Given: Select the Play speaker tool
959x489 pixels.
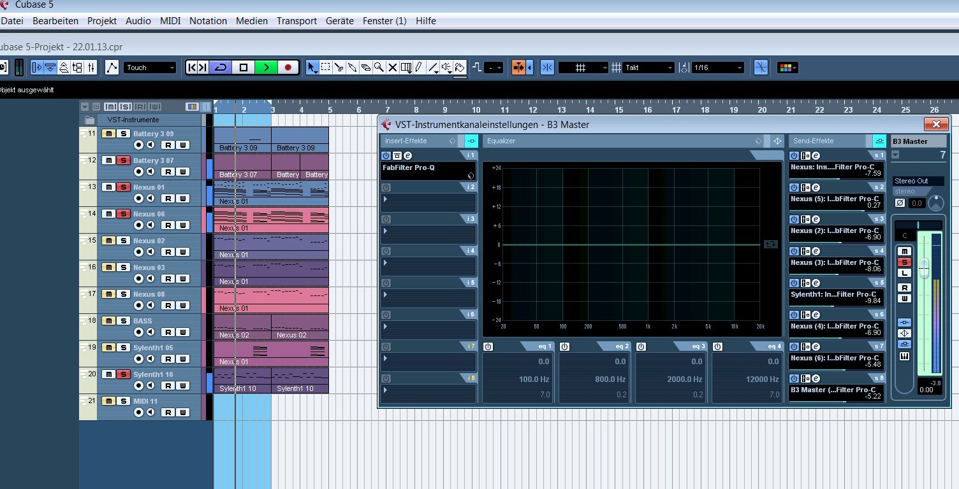Looking at the screenshot, I should [446, 67].
